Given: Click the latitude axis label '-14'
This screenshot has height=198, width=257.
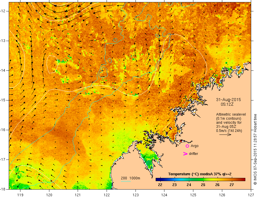Looking at the screenshot, I should point(3,70).
